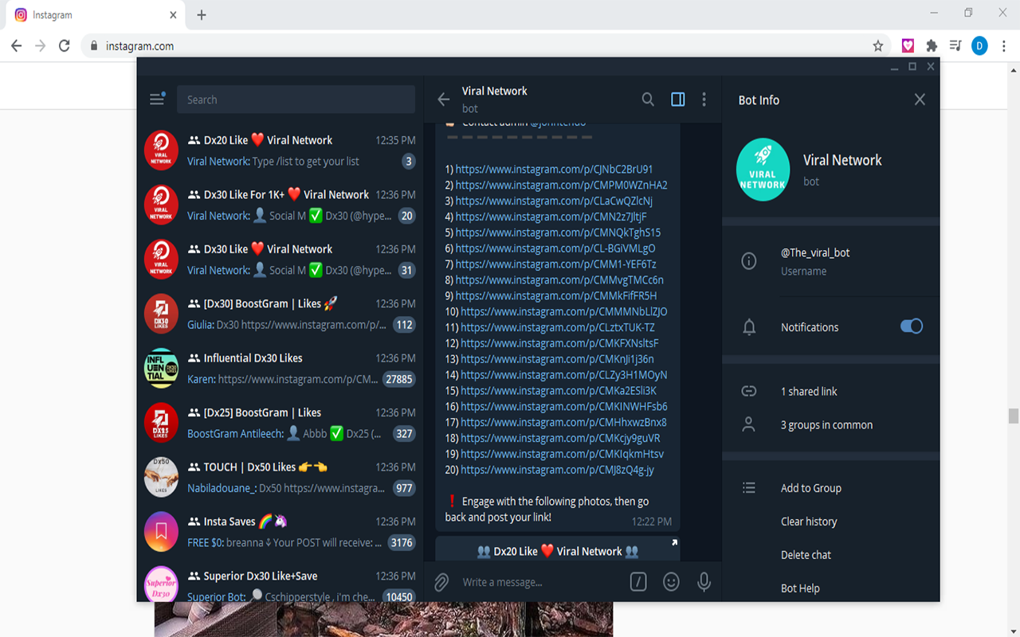Image resolution: width=1020 pixels, height=637 pixels.
Task: Click the Chrome page scrollbar thumb
Action: click(x=1014, y=416)
